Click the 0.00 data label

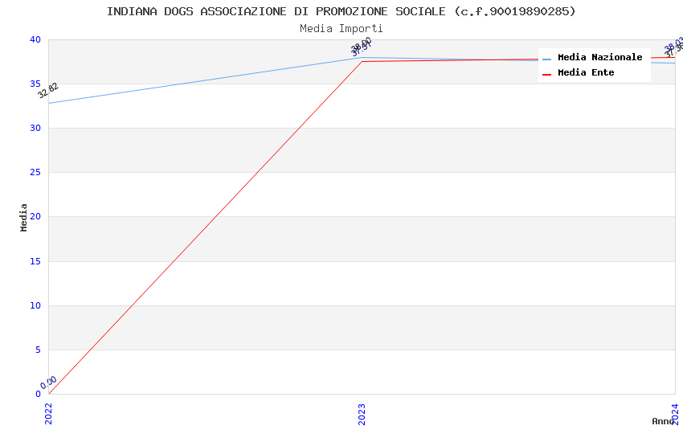pos(48,383)
